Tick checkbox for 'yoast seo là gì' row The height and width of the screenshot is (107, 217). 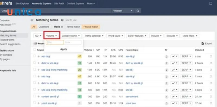click(34, 103)
